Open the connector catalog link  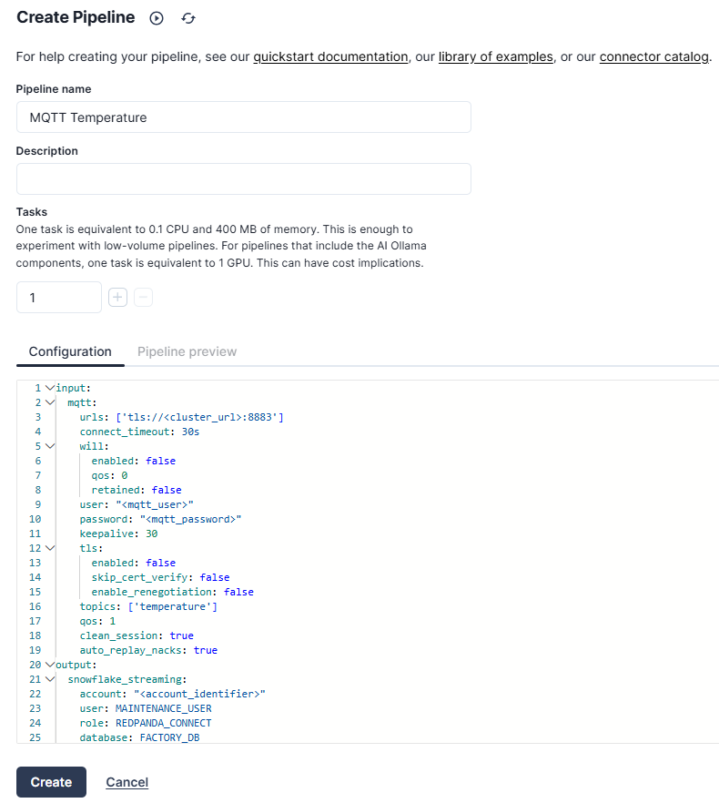coord(654,56)
